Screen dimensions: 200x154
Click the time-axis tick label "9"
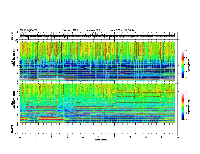(x=162, y=137)
